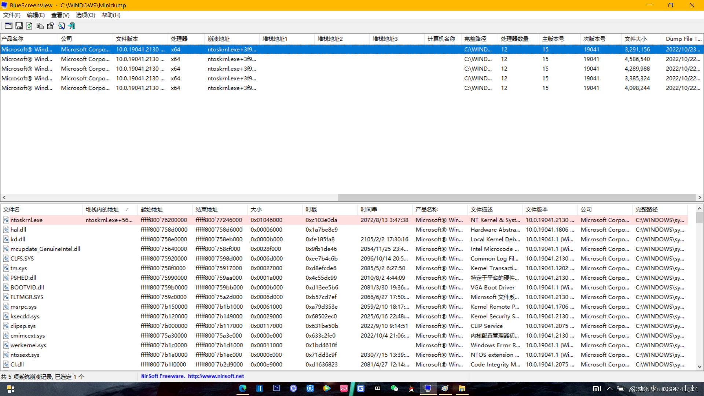Select the crash record with size 4,586,540

tap(351, 59)
